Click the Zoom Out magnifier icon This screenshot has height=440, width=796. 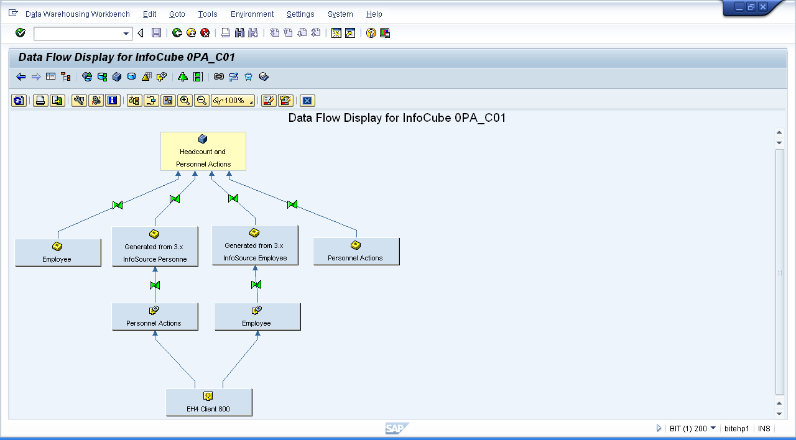click(201, 101)
